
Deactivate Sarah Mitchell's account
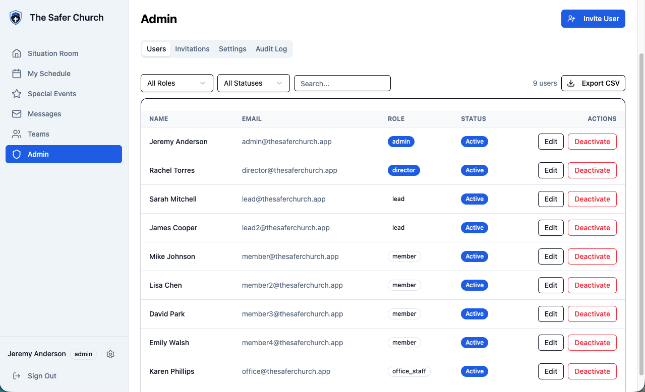[592, 199]
